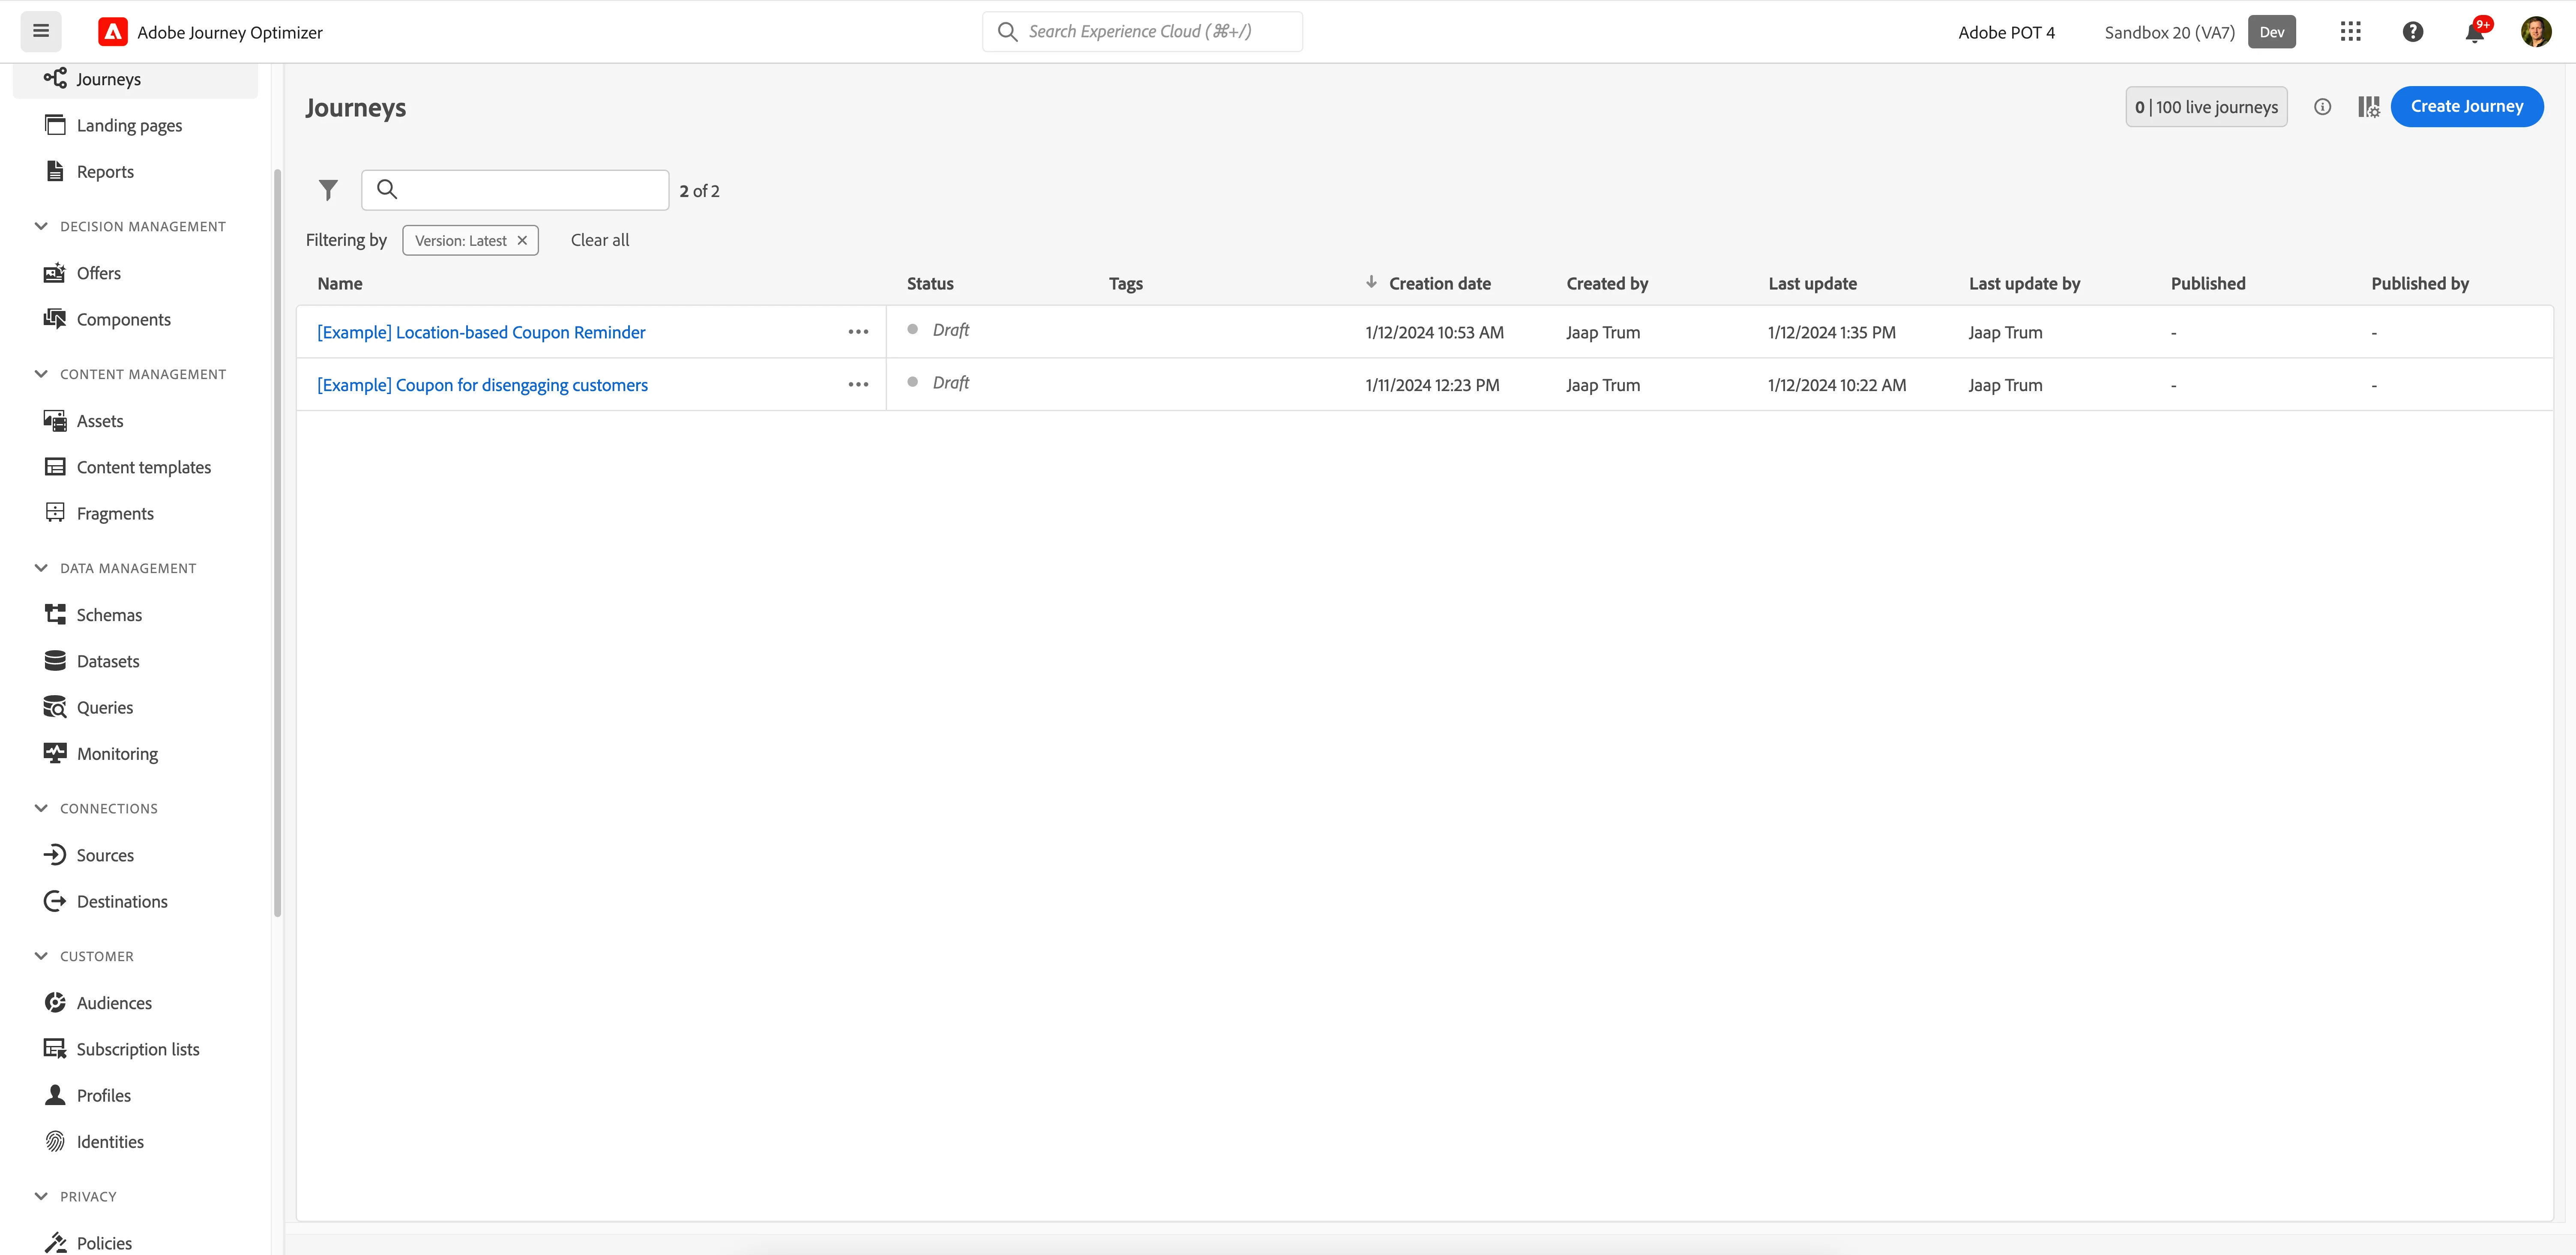The height and width of the screenshot is (1255, 2576).
Task: Click the 1/11/2024 12:23 PM creation date
Action: pyautogui.click(x=1432, y=385)
